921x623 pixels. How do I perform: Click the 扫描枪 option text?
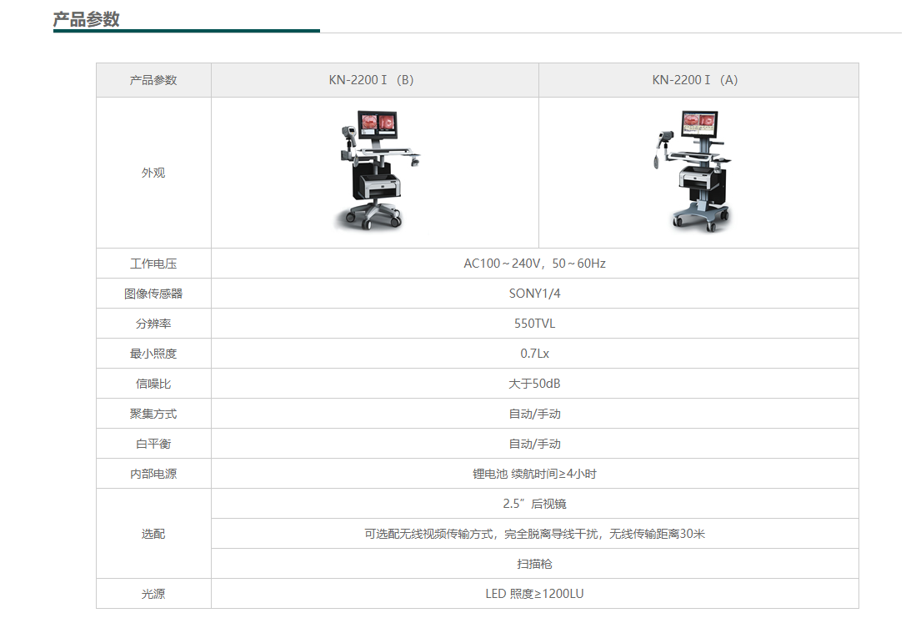[x=534, y=564]
